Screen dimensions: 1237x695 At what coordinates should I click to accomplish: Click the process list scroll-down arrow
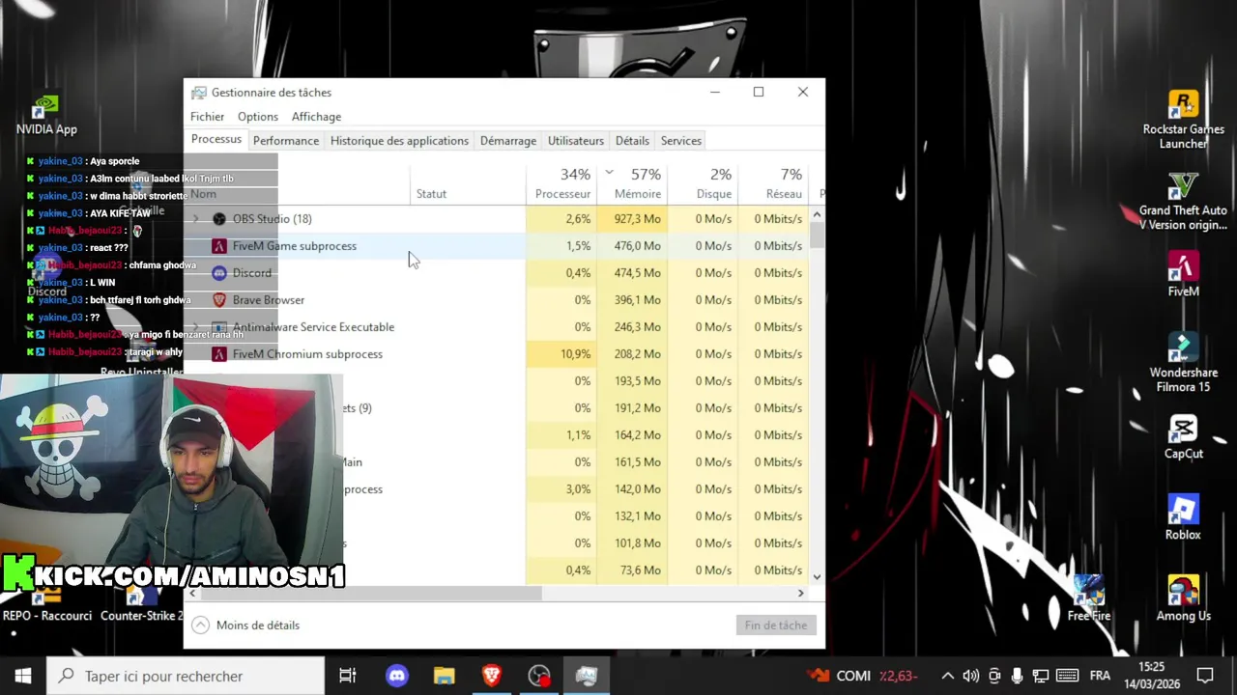(x=818, y=577)
